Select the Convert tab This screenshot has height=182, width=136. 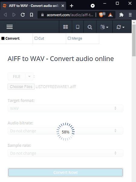pyautogui.click(x=16, y=39)
